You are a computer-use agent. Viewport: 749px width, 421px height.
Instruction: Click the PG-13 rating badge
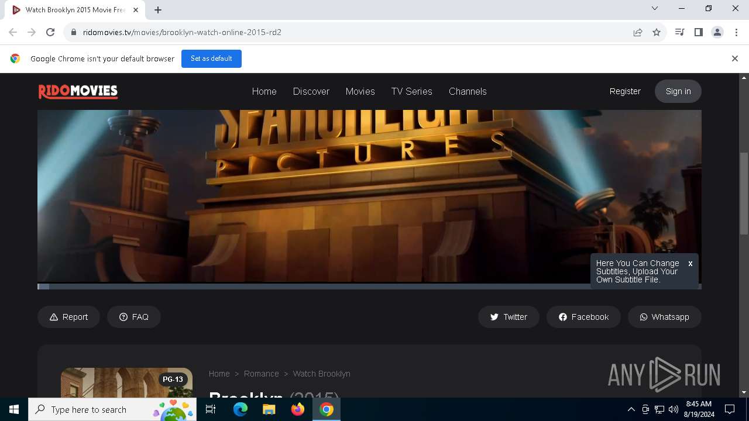pos(173,379)
